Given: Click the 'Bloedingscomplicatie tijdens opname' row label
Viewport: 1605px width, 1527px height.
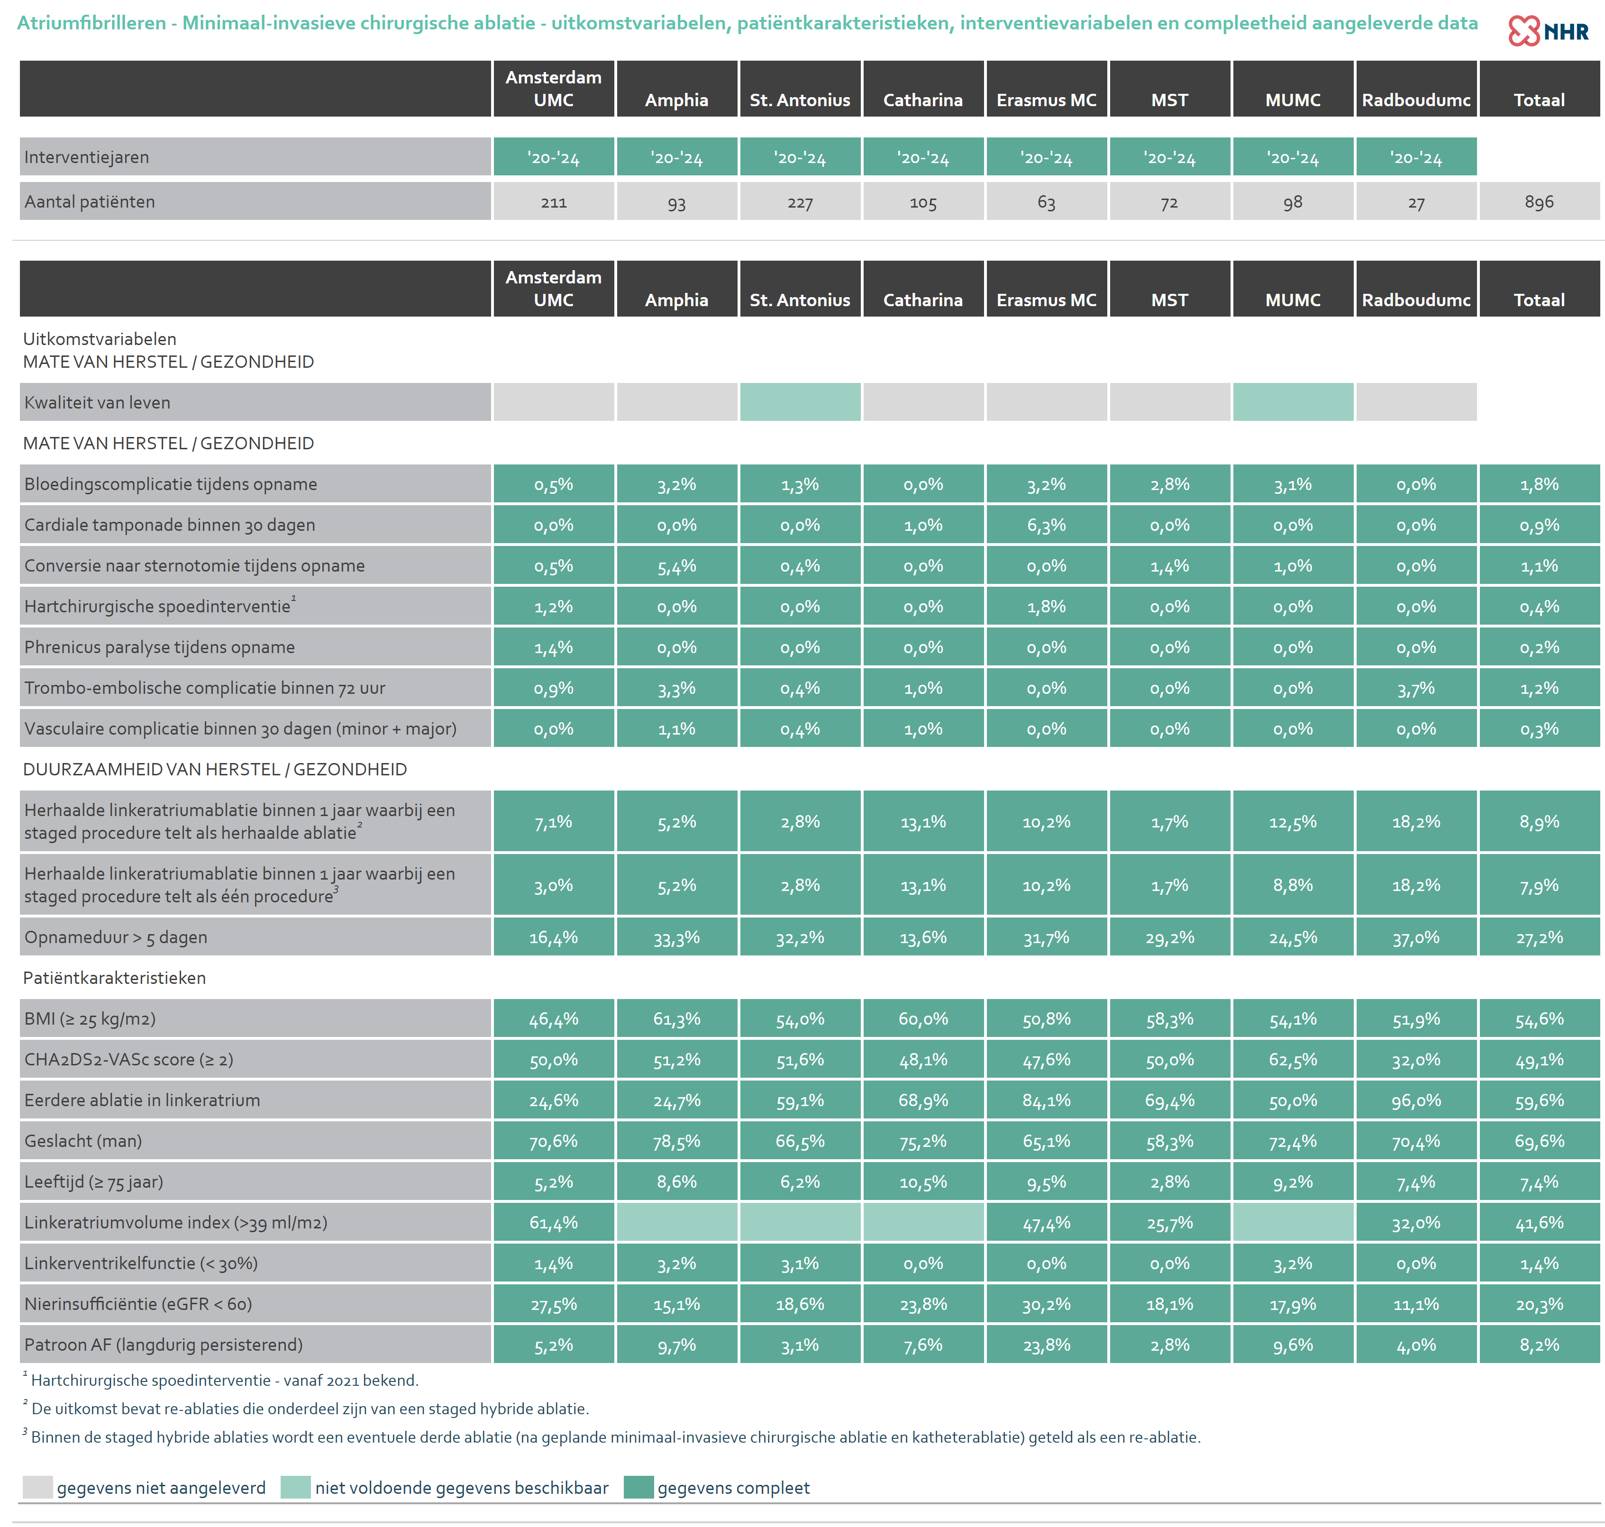Looking at the screenshot, I should click(x=170, y=483).
